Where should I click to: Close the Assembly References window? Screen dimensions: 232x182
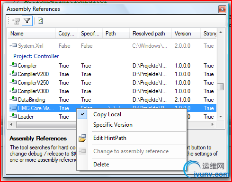(223, 9)
